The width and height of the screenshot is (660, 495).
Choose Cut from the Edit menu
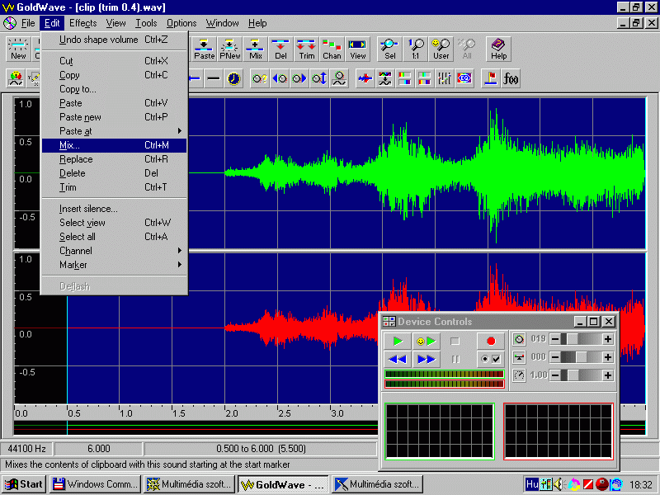click(114, 61)
